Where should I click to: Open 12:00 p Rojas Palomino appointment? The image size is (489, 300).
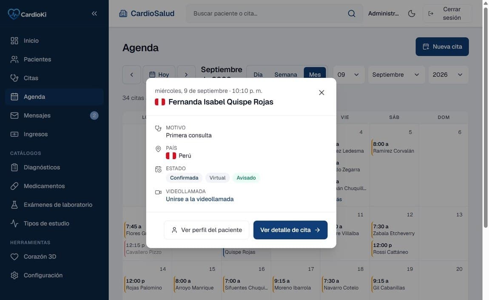[147, 284]
